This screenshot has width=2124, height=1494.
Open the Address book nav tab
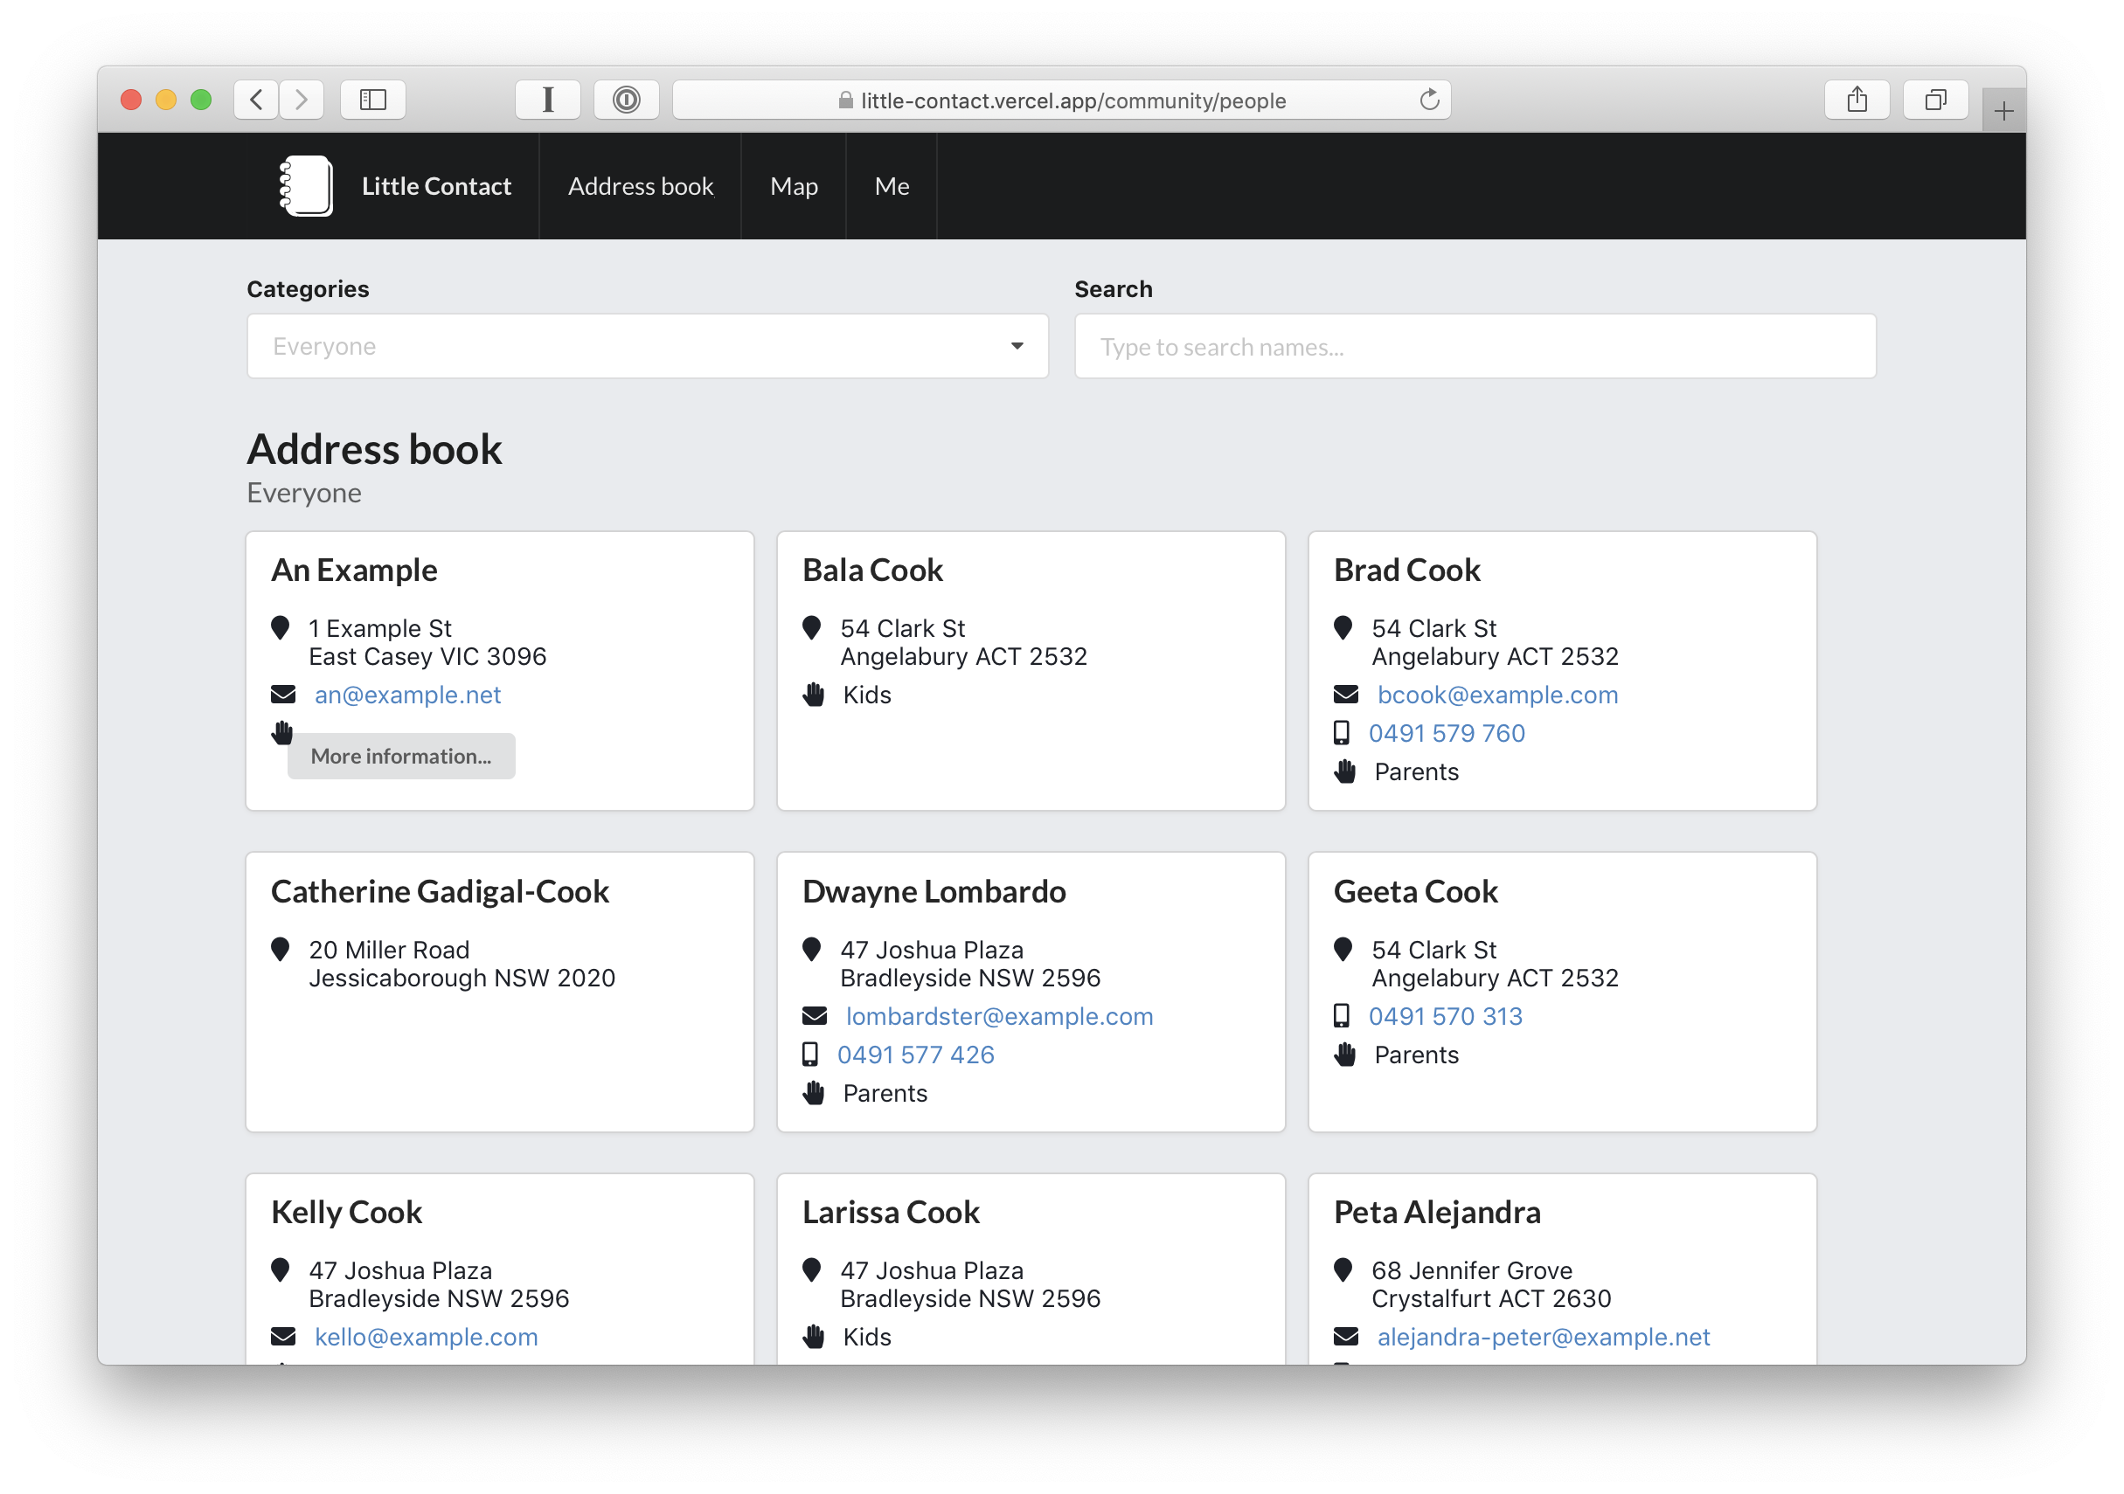pyautogui.click(x=640, y=186)
